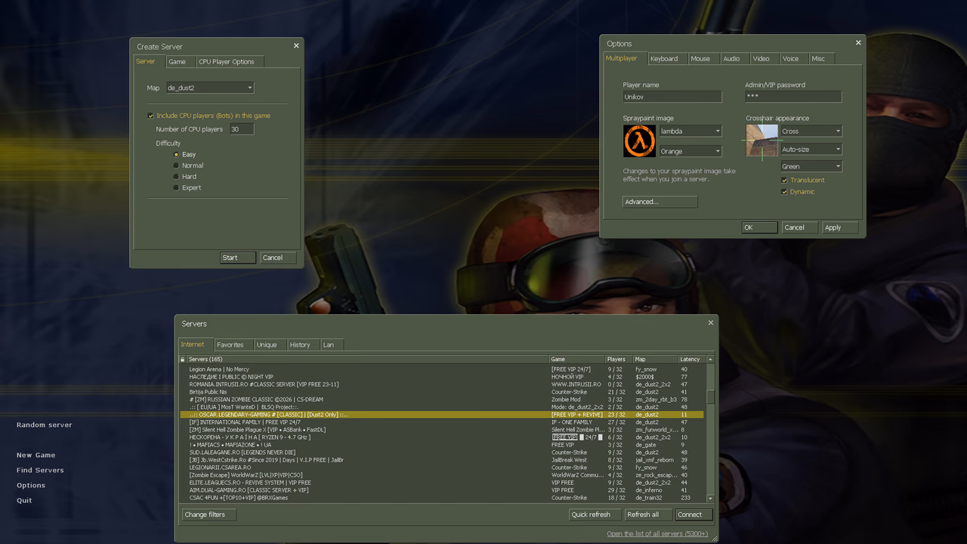Sort servers by the Game column header
Viewport: 967px width, 544px height.
tap(577, 359)
